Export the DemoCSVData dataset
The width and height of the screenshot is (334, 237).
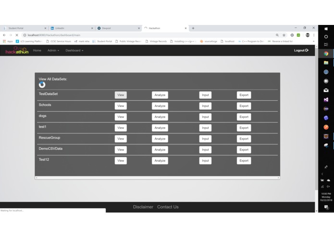coord(244,150)
